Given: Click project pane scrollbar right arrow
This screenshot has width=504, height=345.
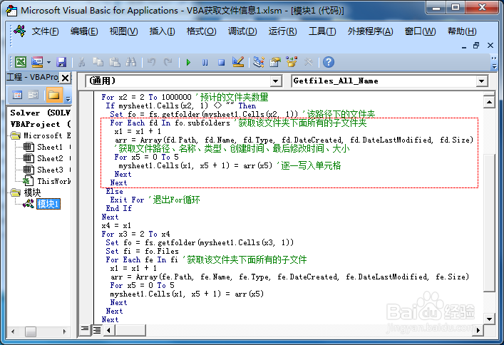Looking at the screenshot, I should (65, 331).
